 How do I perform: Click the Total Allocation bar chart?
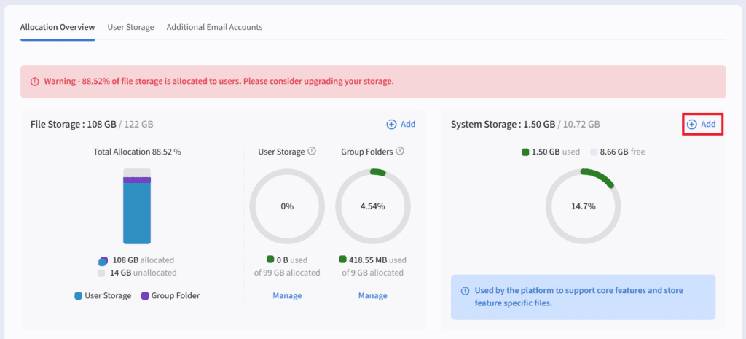[x=137, y=206]
